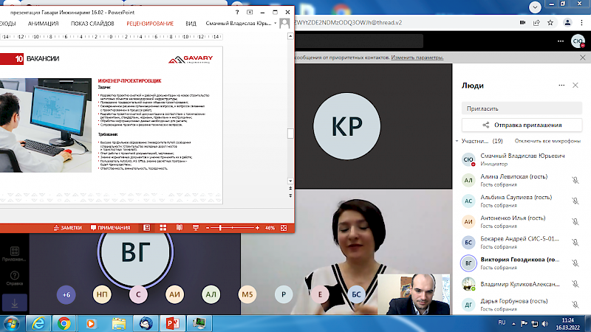Close the Люди participants panel

point(575,85)
